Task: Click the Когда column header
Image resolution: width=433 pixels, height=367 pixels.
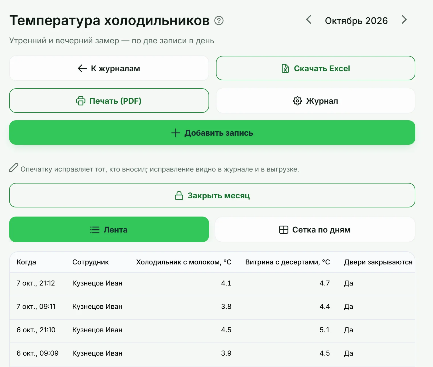Action: [26, 262]
